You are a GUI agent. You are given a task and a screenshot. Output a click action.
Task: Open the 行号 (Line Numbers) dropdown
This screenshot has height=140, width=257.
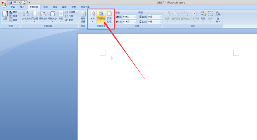[70, 16]
